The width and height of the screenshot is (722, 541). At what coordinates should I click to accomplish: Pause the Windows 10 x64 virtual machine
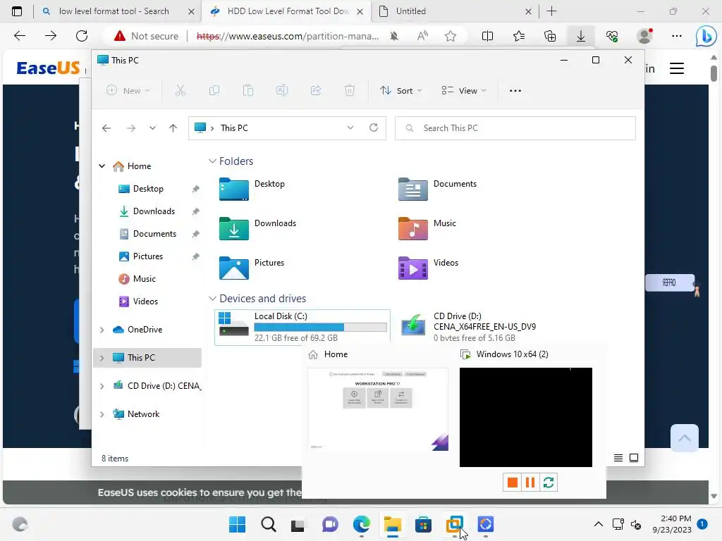pyautogui.click(x=530, y=482)
